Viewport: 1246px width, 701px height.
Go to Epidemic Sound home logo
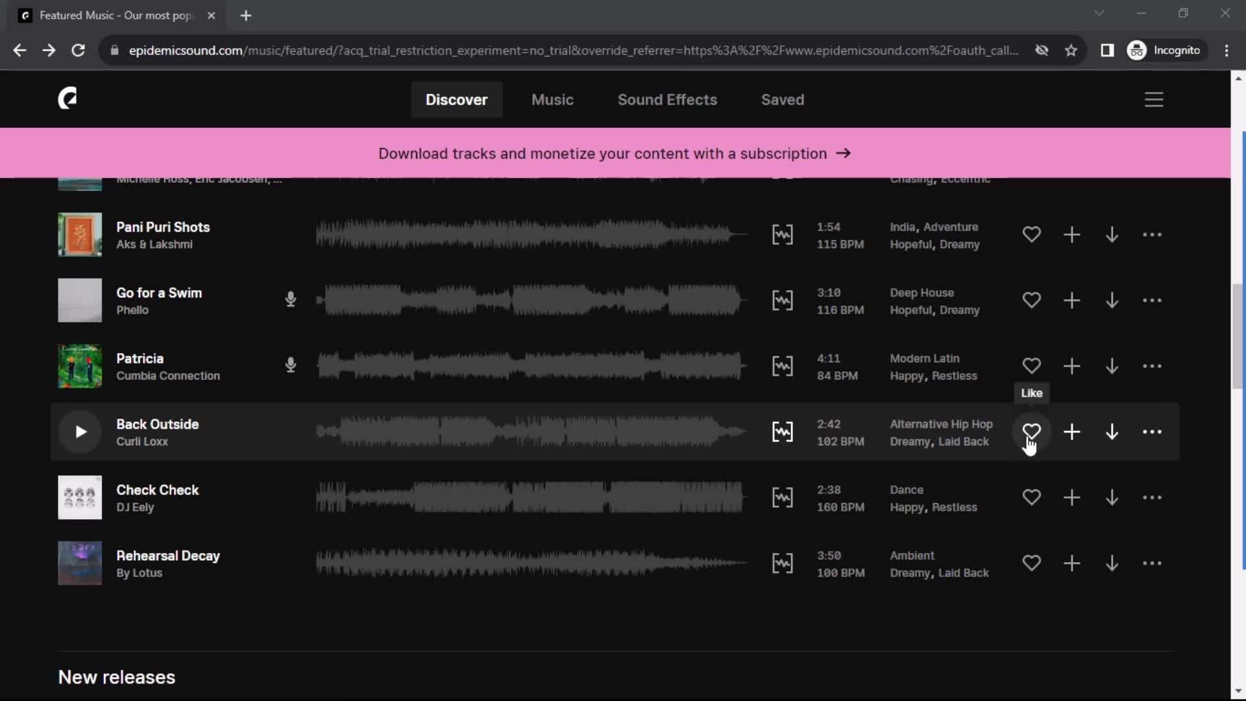click(x=67, y=99)
